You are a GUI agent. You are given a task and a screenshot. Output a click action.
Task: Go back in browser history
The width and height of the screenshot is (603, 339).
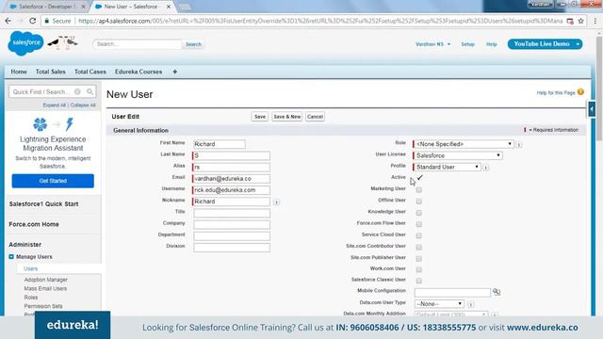coord(8,21)
